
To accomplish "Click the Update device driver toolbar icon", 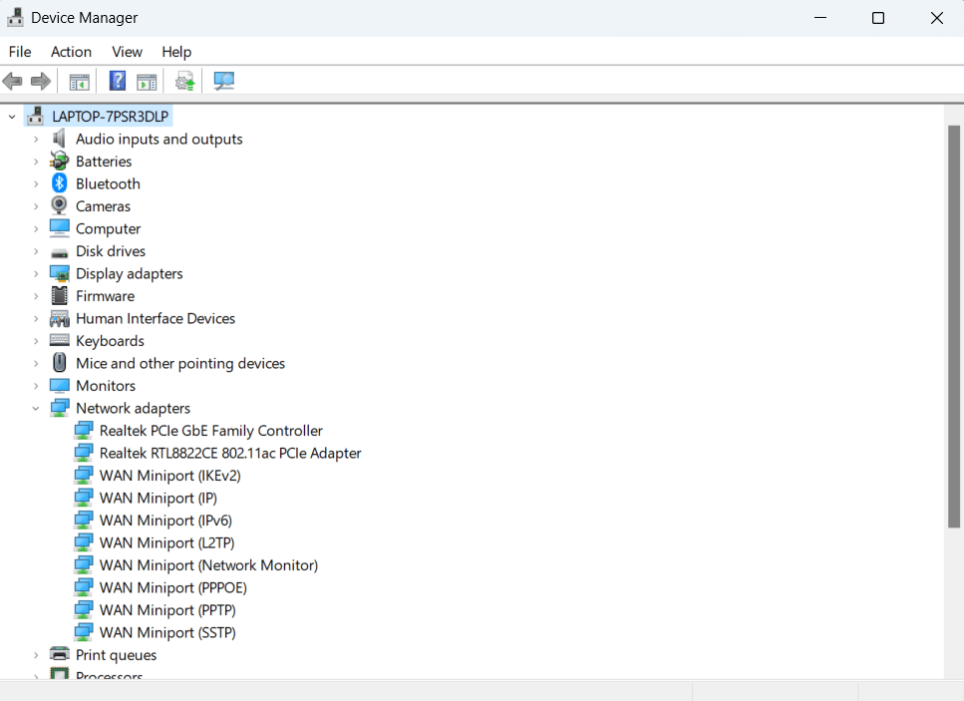I will pos(184,82).
